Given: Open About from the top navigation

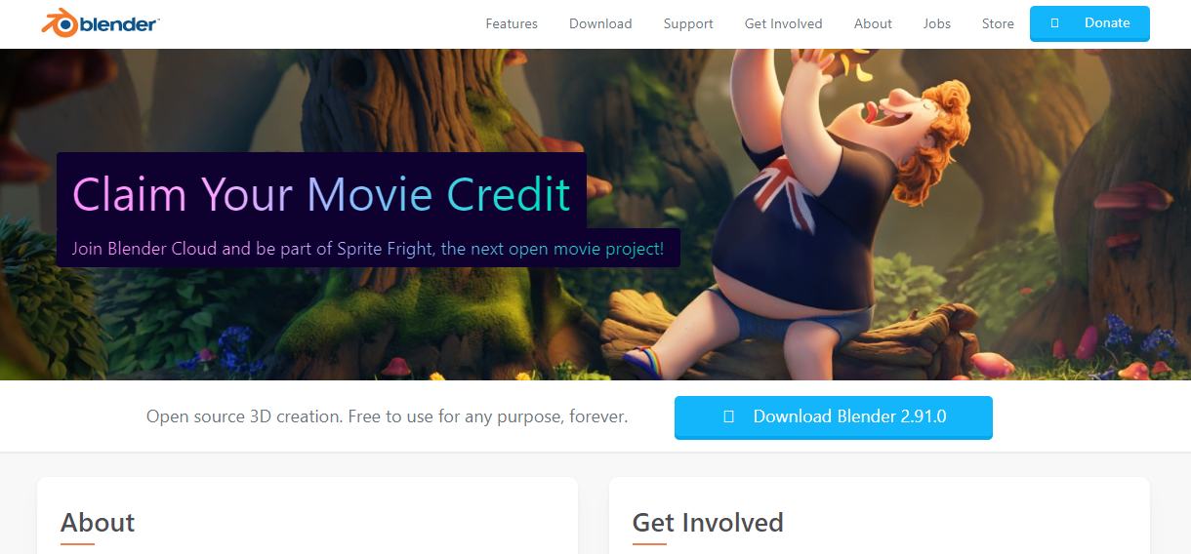Looking at the screenshot, I should (x=873, y=23).
